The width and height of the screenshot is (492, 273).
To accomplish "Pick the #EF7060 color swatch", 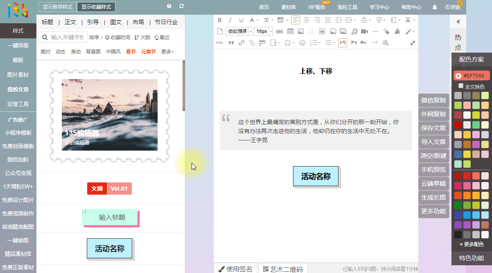I will 471,76.
